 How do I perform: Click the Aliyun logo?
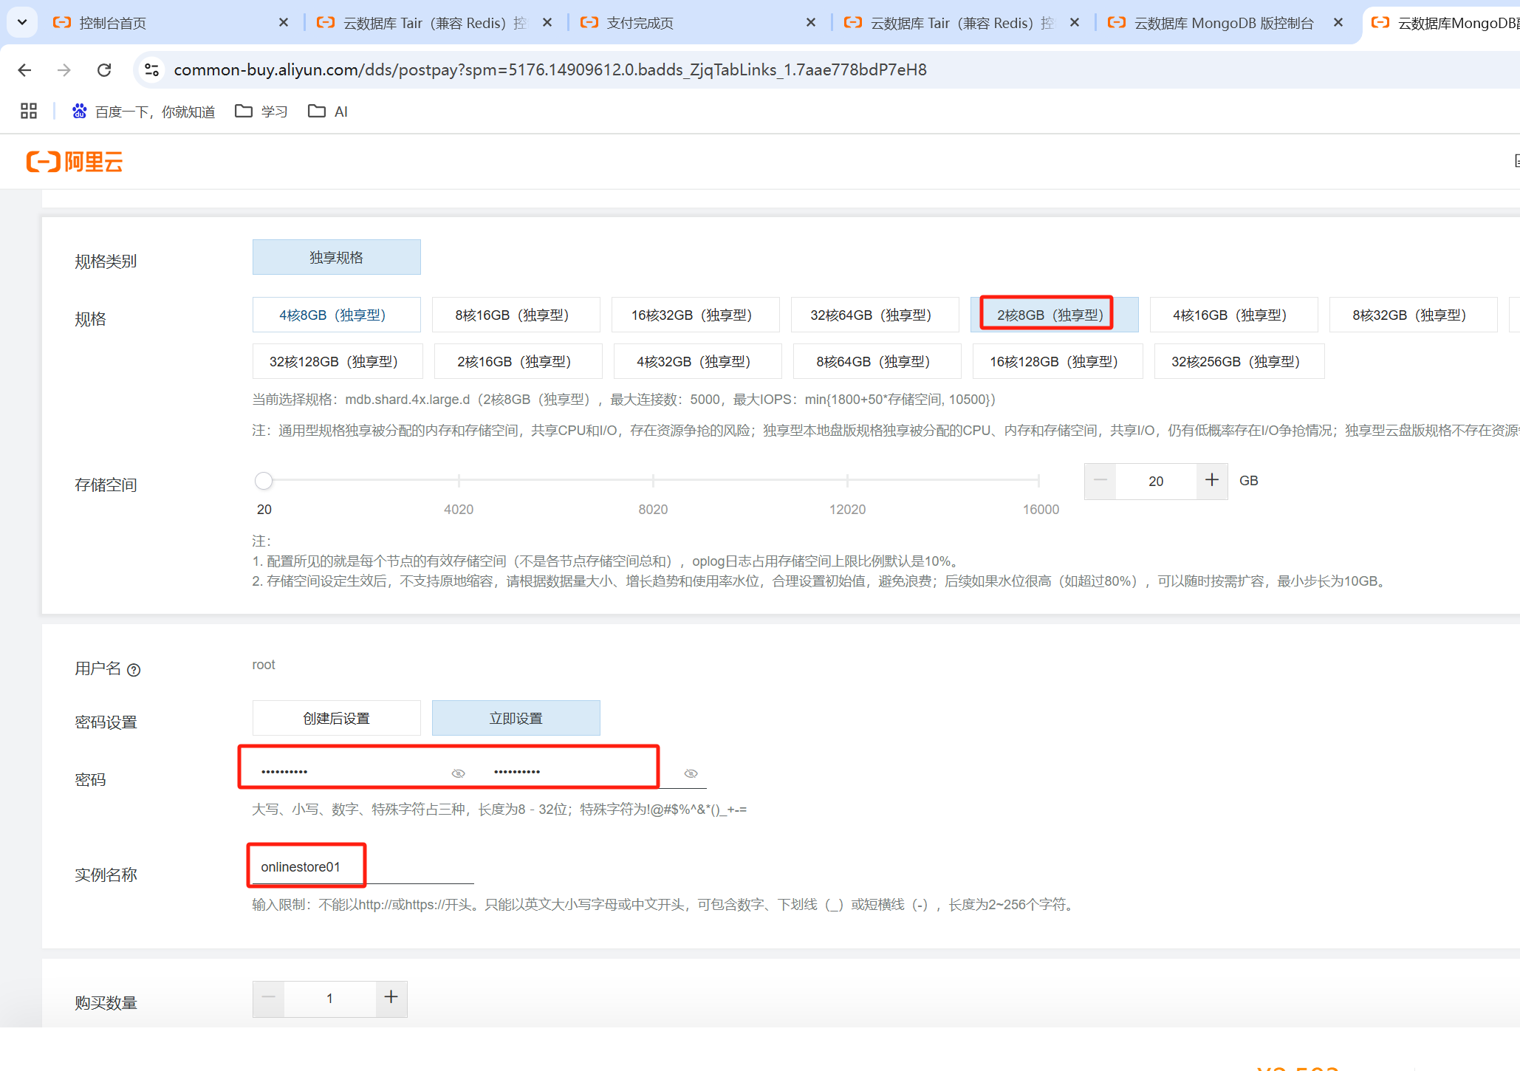(75, 161)
